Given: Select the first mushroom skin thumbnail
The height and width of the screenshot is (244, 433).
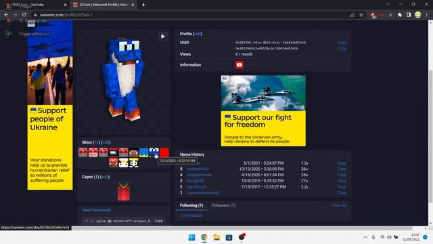Looking at the screenshot, I should point(83,152).
